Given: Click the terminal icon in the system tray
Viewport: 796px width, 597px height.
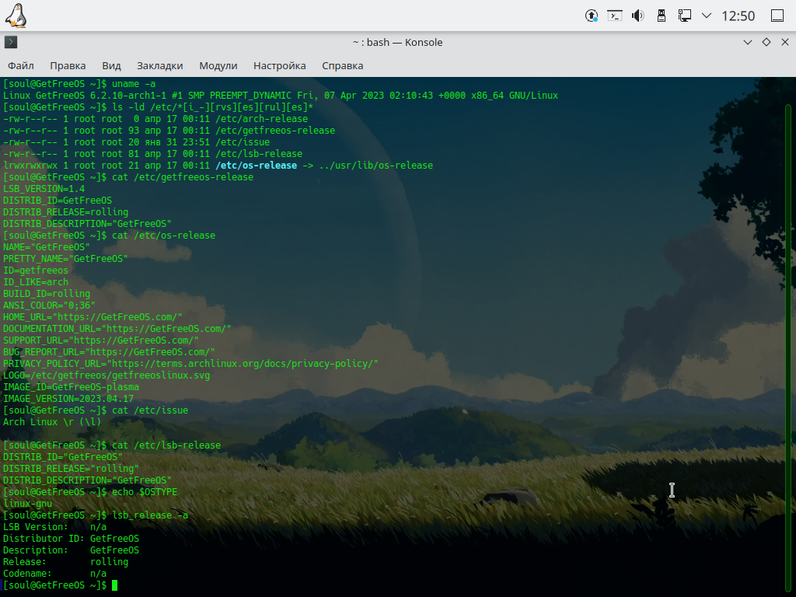Looking at the screenshot, I should click(615, 16).
